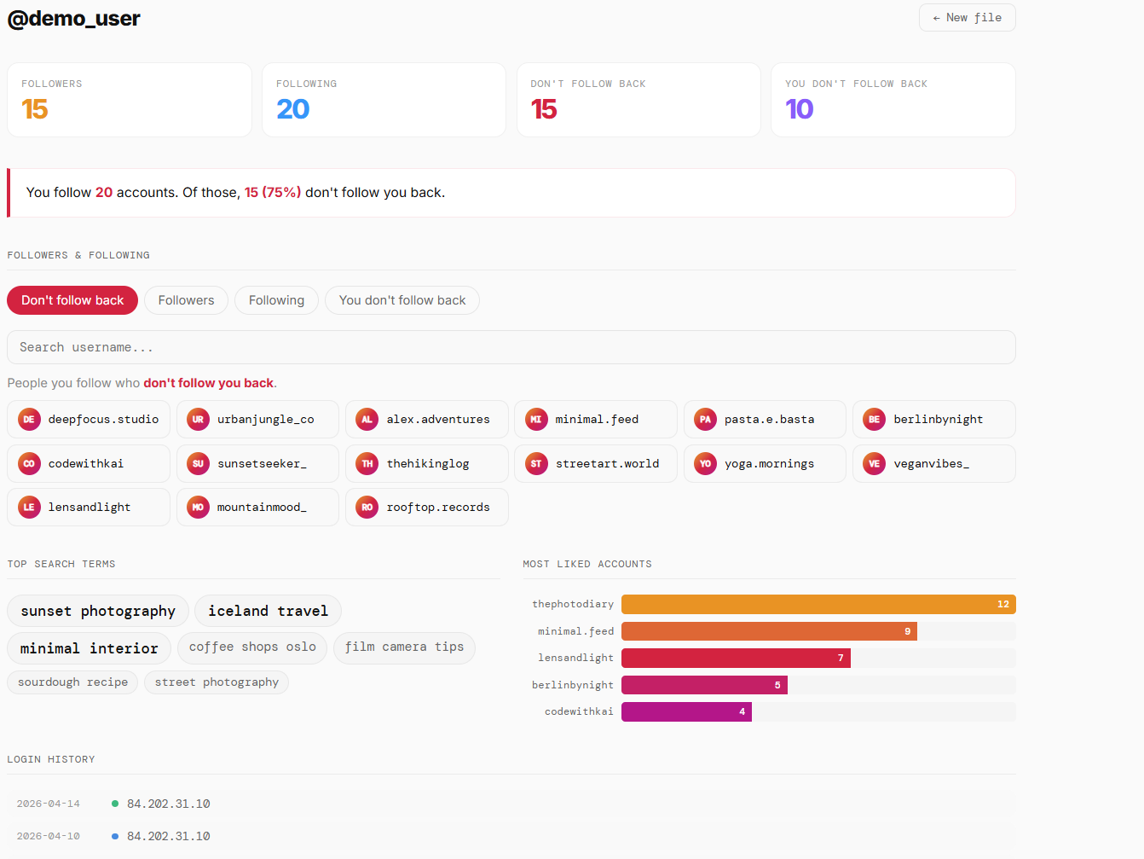
Task: Open the Don't Follow Back stat card
Action: point(638,100)
